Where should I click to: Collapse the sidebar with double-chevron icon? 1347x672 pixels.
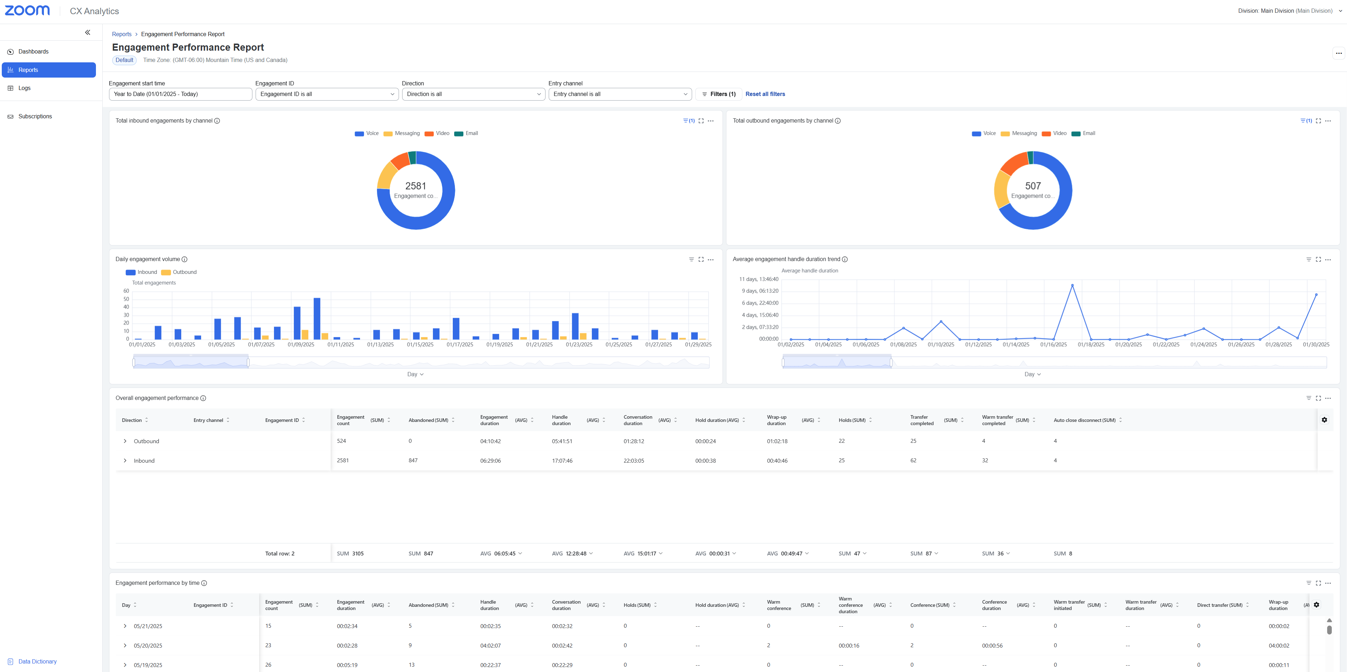pos(87,33)
